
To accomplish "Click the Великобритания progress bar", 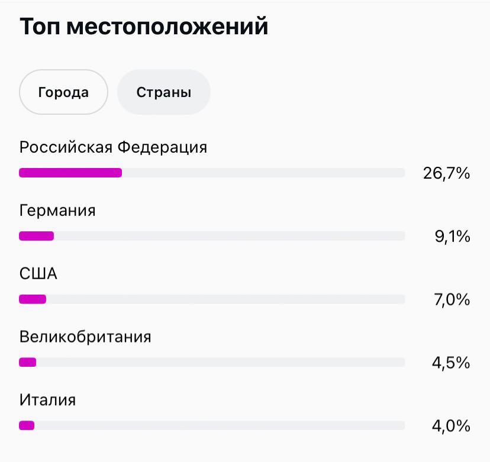I will click(212, 362).
